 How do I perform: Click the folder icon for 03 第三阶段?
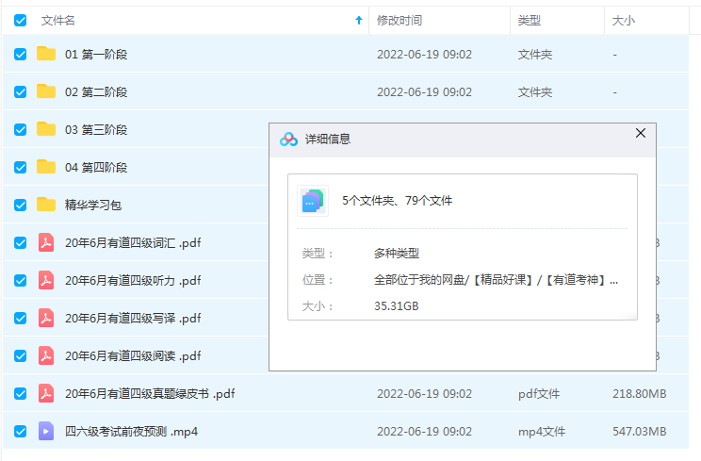46,129
